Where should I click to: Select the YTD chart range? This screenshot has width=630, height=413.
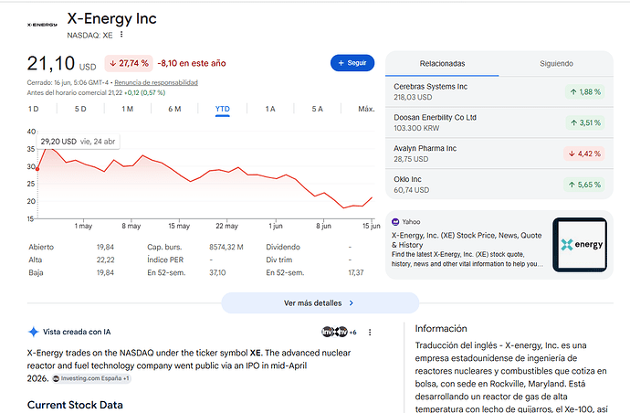point(223,109)
